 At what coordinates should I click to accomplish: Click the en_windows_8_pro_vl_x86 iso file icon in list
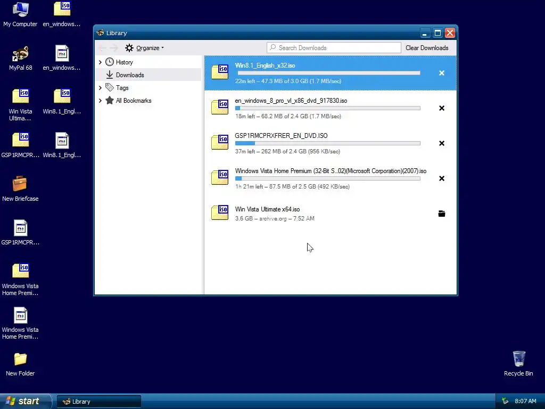point(220,107)
